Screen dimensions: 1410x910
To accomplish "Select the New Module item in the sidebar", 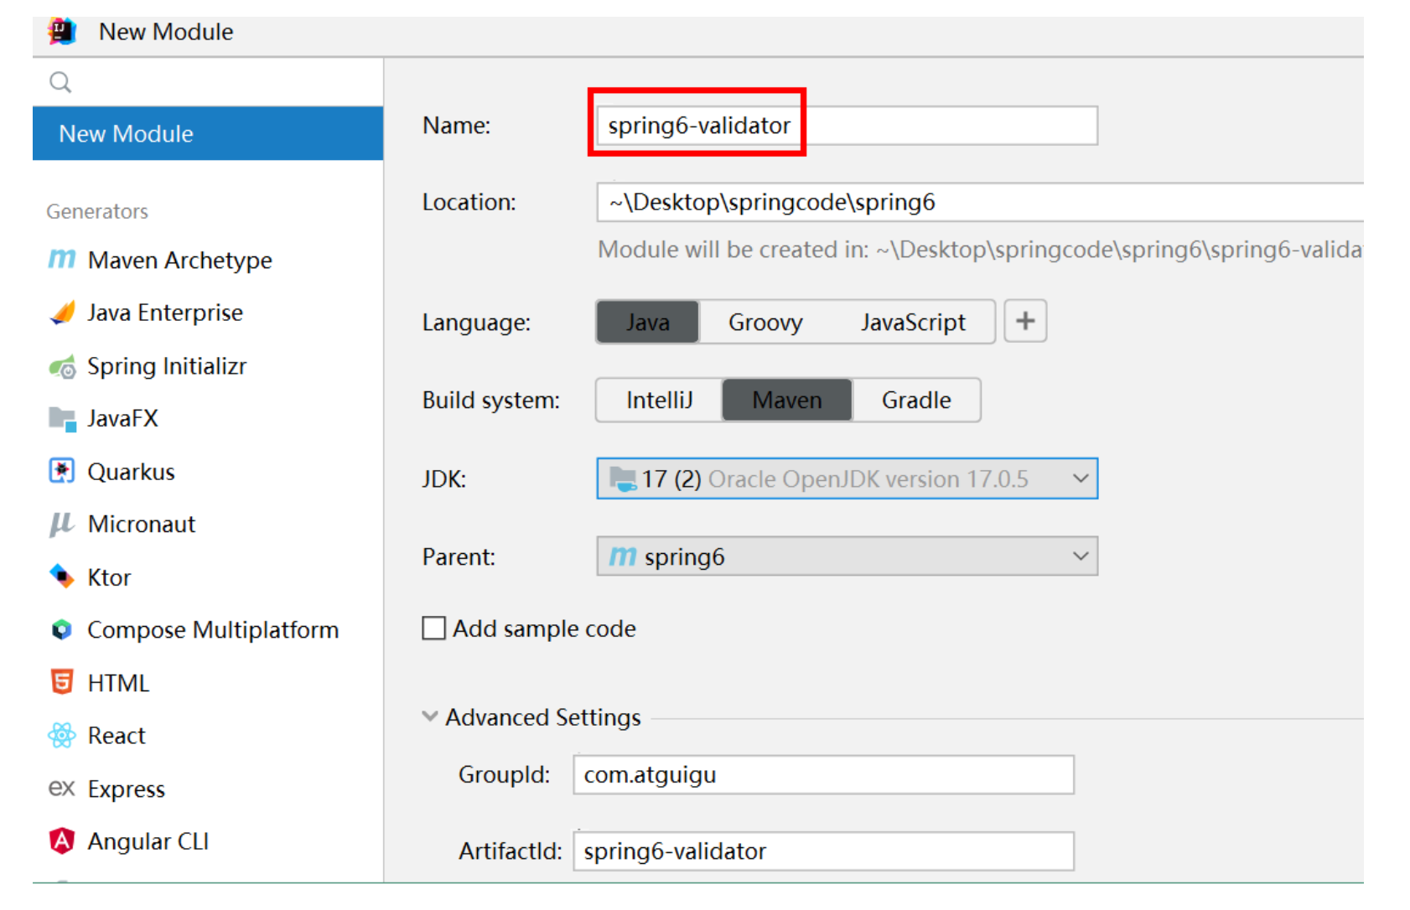I will click(x=208, y=133).
